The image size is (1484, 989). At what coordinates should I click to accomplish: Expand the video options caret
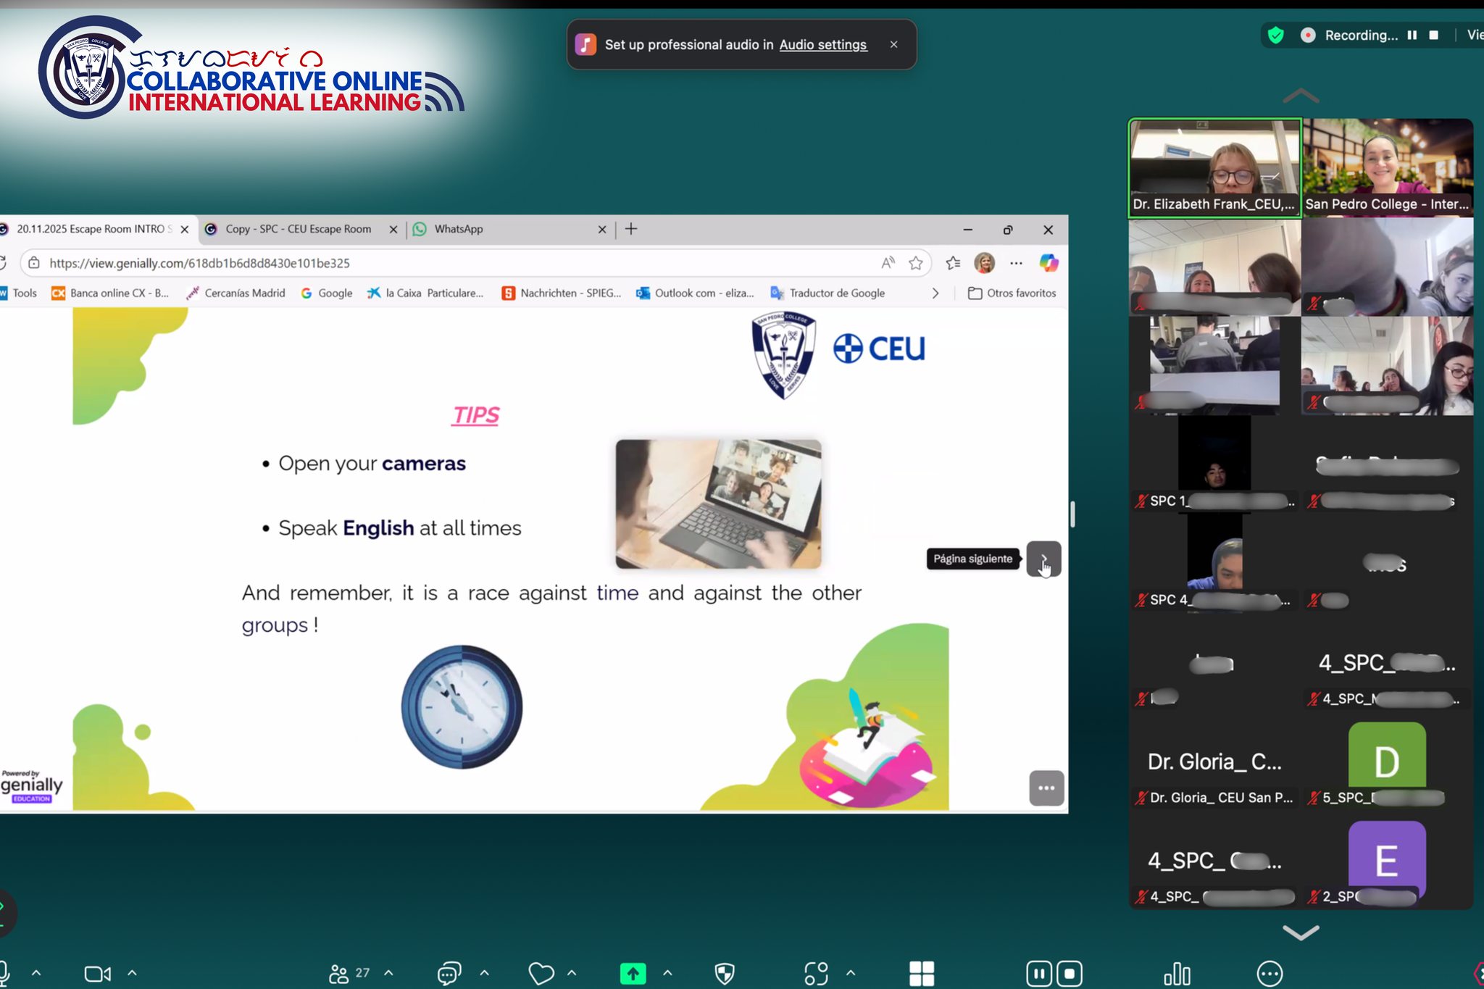(132, 973)
